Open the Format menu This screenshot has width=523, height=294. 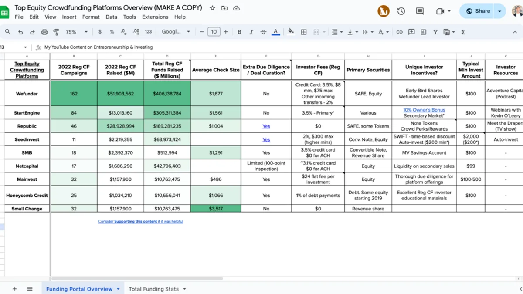coord(91,17)
